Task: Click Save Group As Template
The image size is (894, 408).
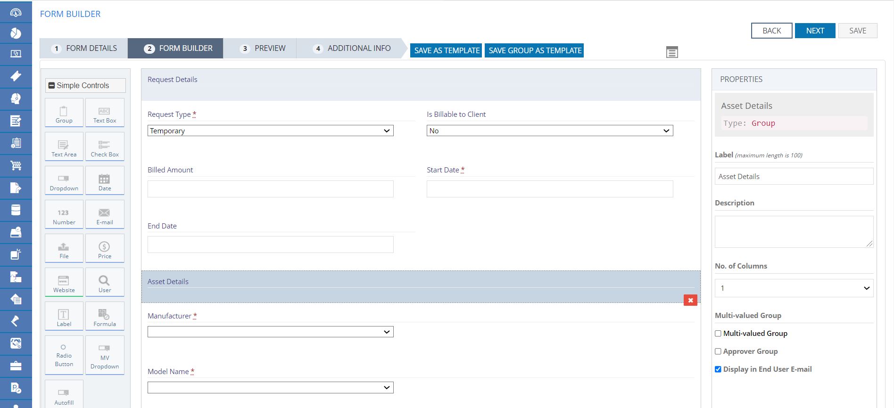Action: point(534,50)
